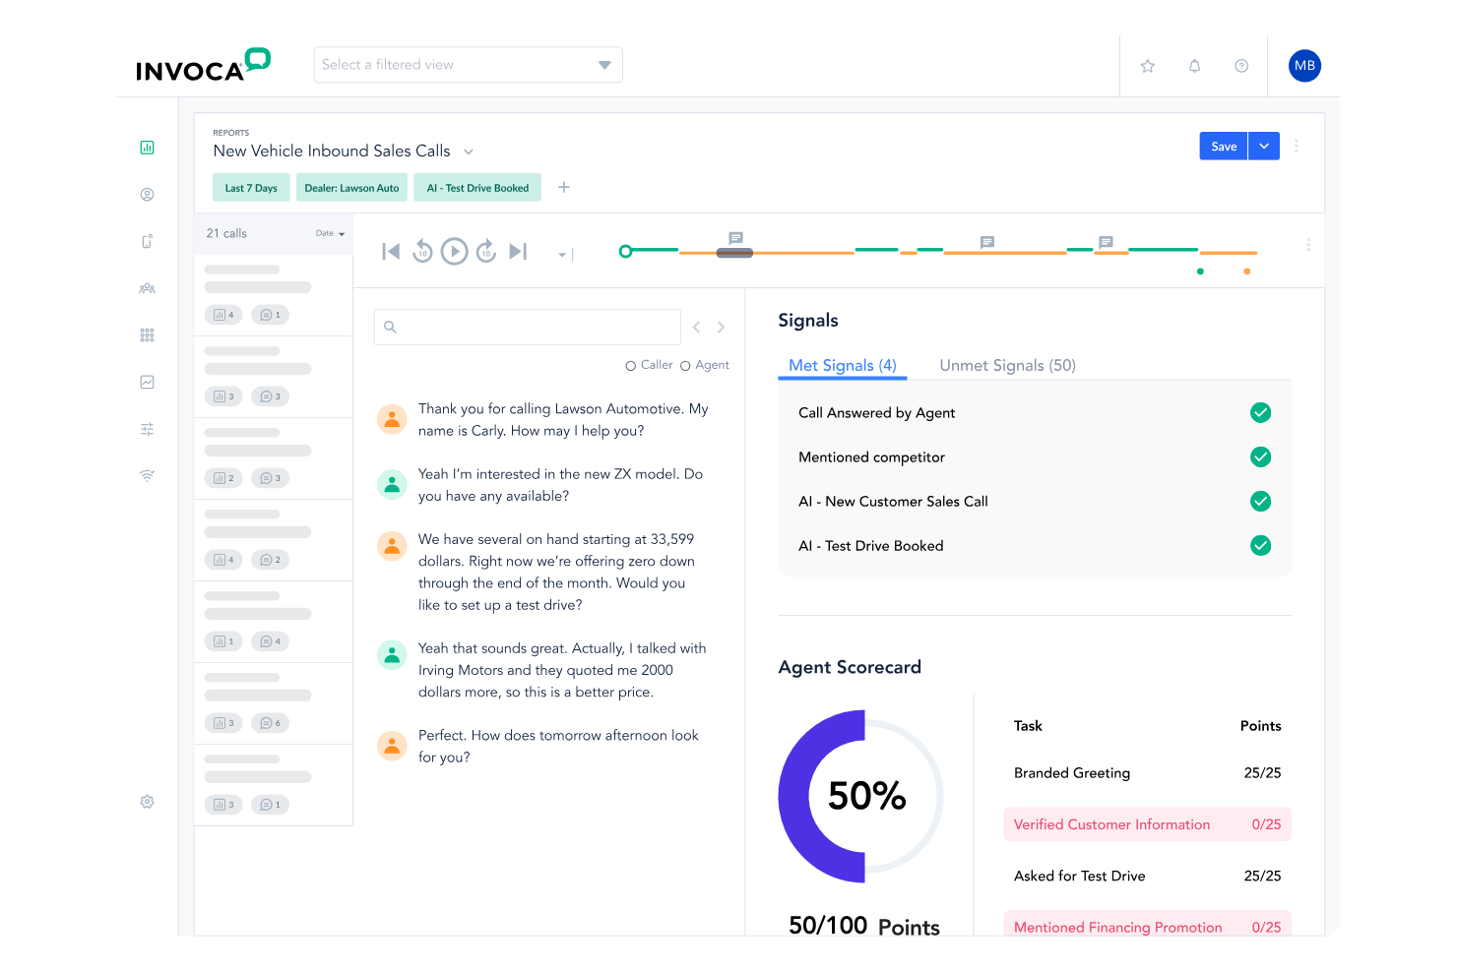Click the Verified Customer Information scorecard row

1148,824
